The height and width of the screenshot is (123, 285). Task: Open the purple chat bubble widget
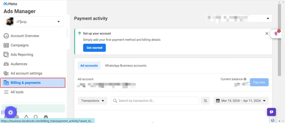tap(271, 112)
